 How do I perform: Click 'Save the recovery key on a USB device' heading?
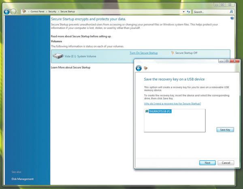coord(174,79)
